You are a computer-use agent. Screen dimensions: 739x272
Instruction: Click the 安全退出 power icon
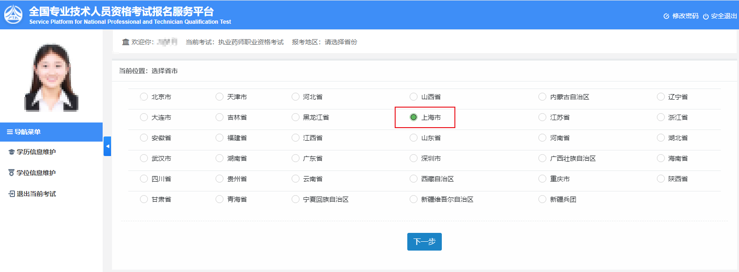(x=705, y=16)
